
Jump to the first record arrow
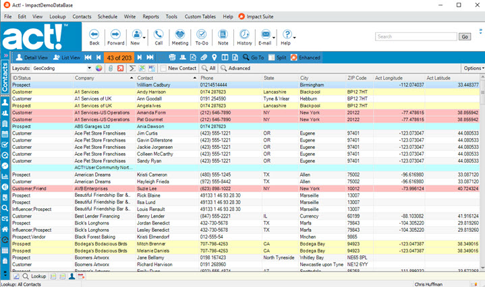click(88, 57)
